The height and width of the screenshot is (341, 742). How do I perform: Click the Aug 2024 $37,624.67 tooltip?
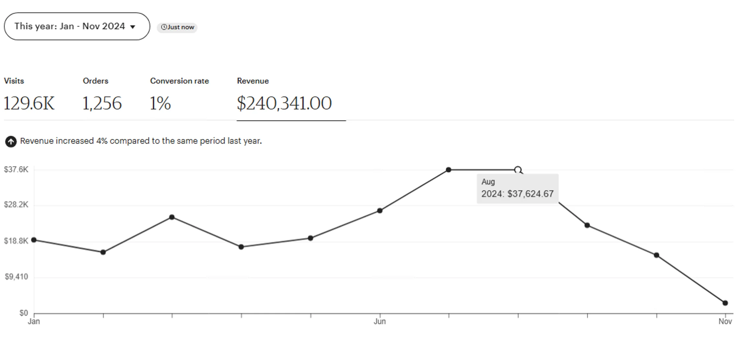coord(517,189)
